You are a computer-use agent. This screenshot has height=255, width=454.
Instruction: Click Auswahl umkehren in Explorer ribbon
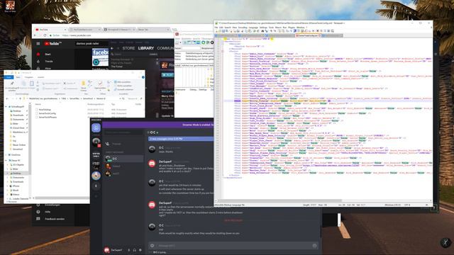click(123, 90)
